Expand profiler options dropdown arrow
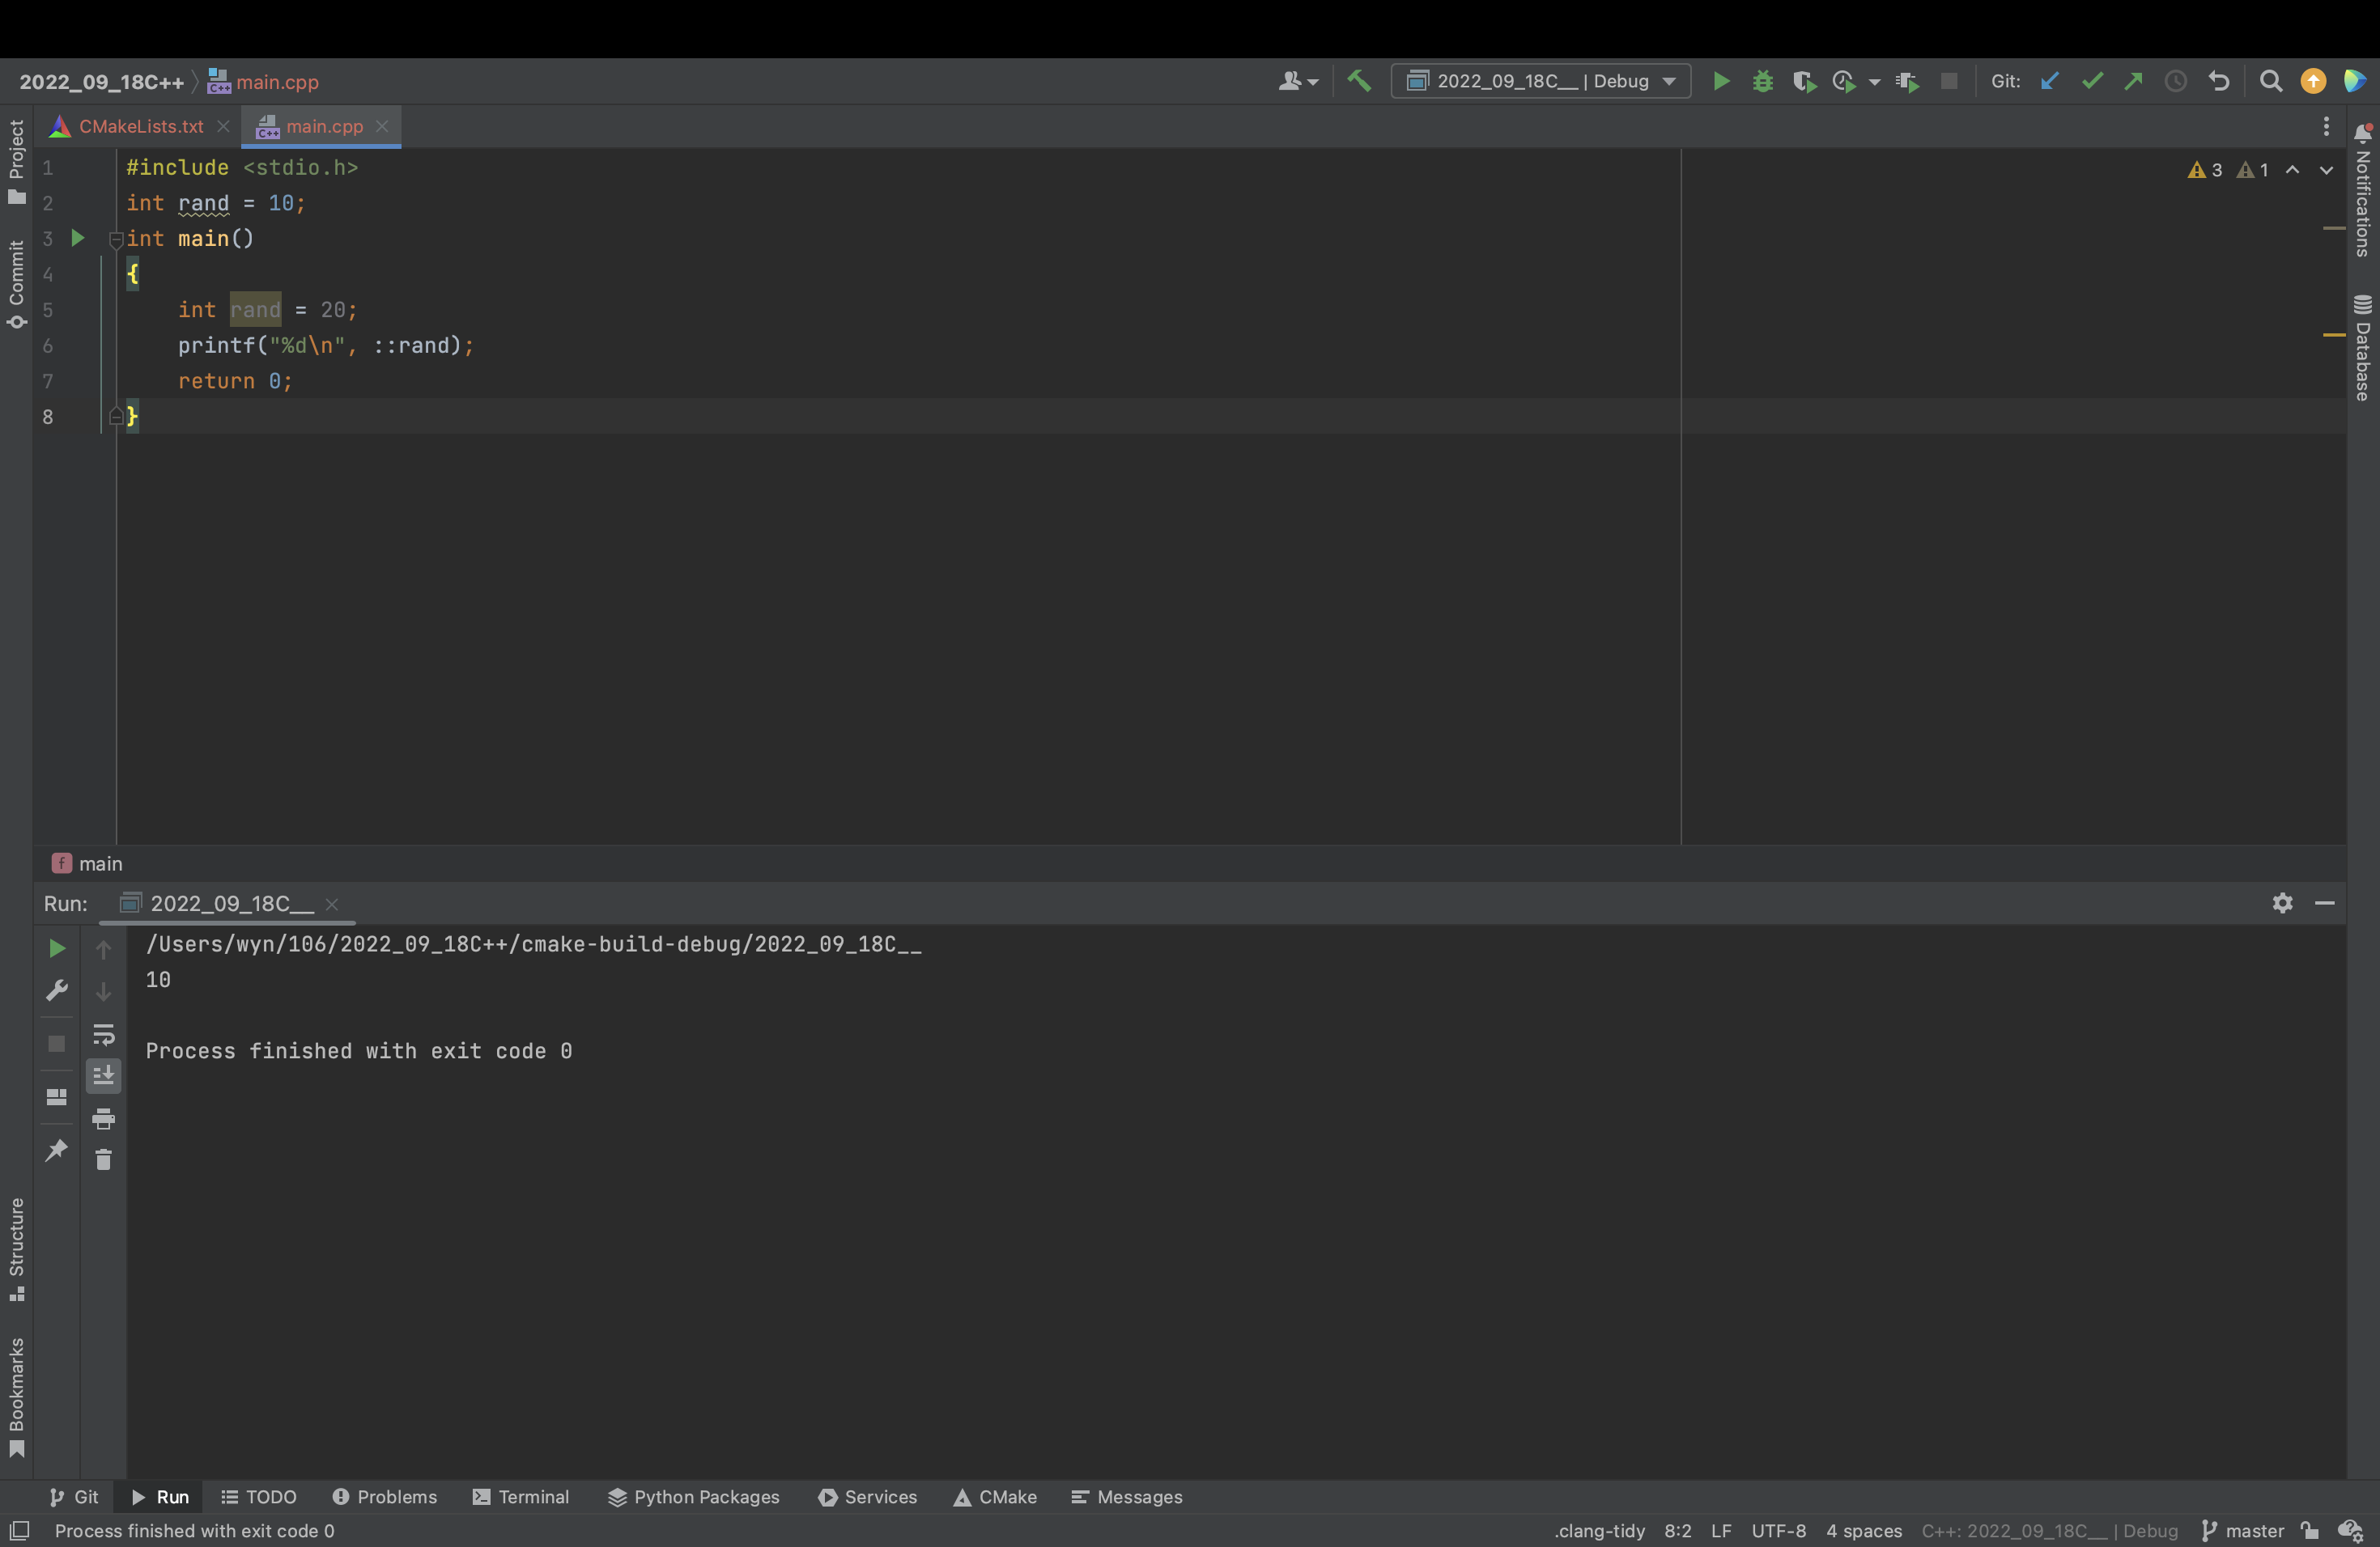 click(1875, 82)
